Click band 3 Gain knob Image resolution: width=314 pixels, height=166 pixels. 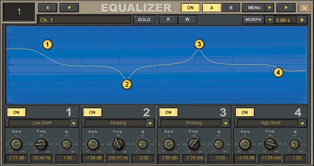(x=169, y=144)
